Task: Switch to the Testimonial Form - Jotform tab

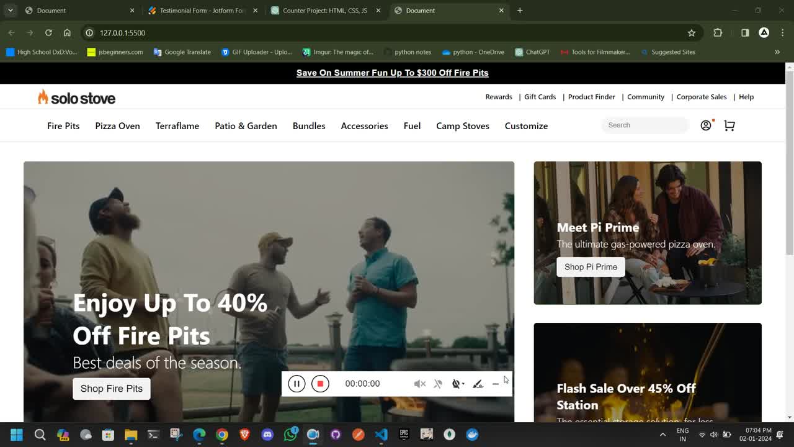Action: pyautogui.click(x=203, y=11)
